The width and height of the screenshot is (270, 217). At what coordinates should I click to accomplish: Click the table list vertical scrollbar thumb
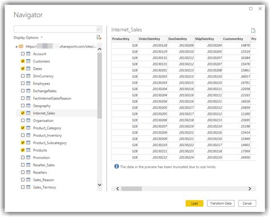100,85
